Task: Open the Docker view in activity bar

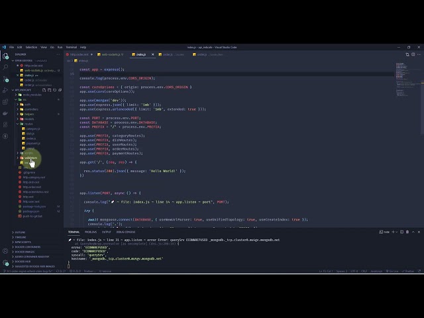Action: click(5, 113)
